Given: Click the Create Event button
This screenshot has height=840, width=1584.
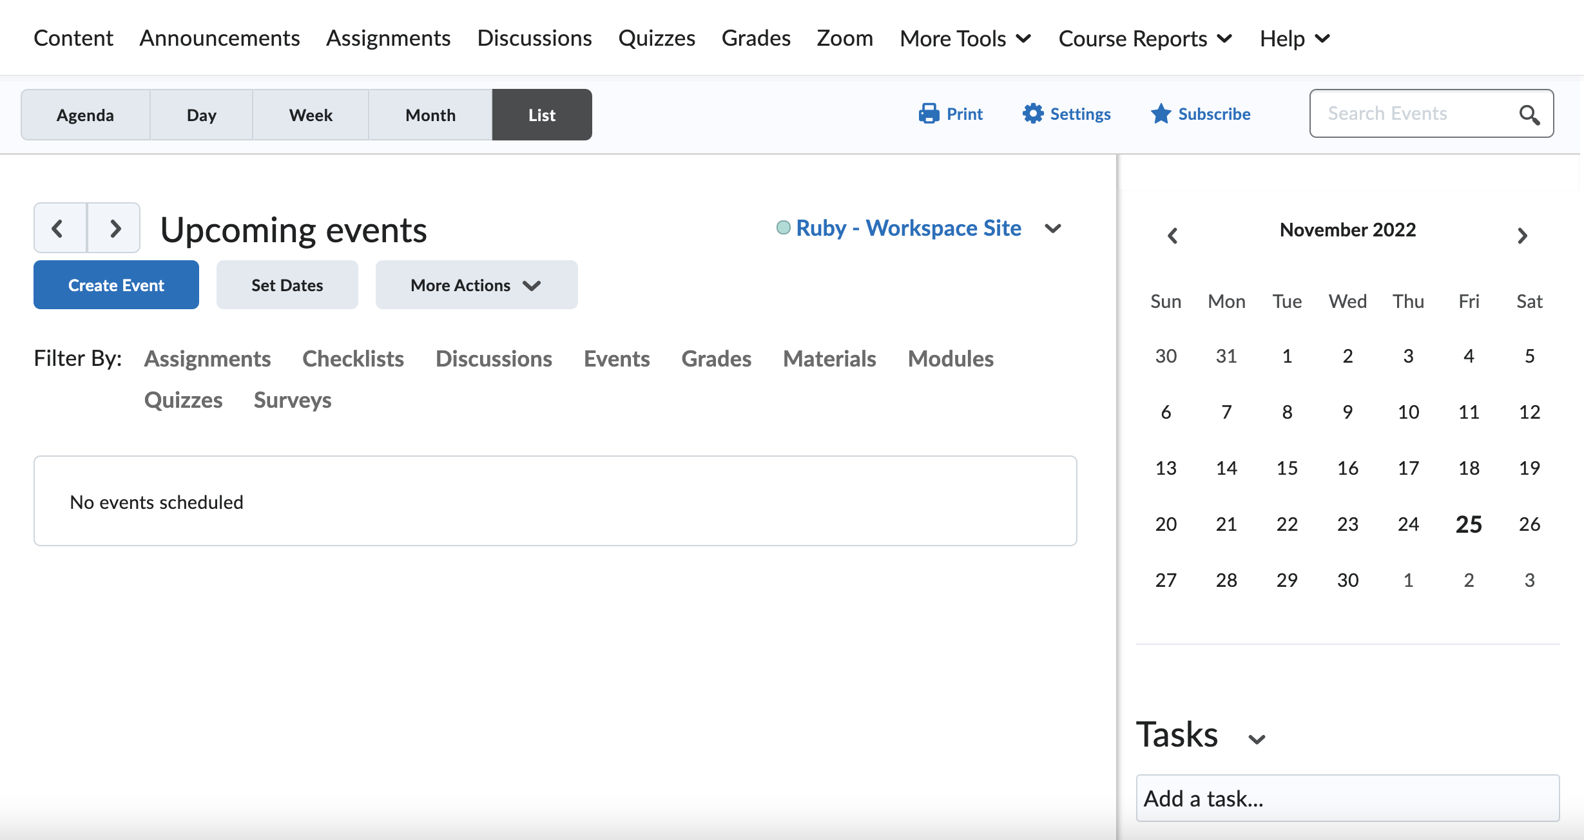Looking at the screenshot, I should click(x=116, y=285).
